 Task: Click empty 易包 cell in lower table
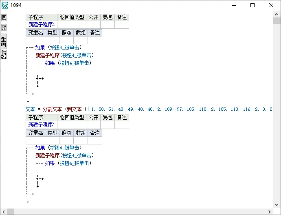pos(107,125)
